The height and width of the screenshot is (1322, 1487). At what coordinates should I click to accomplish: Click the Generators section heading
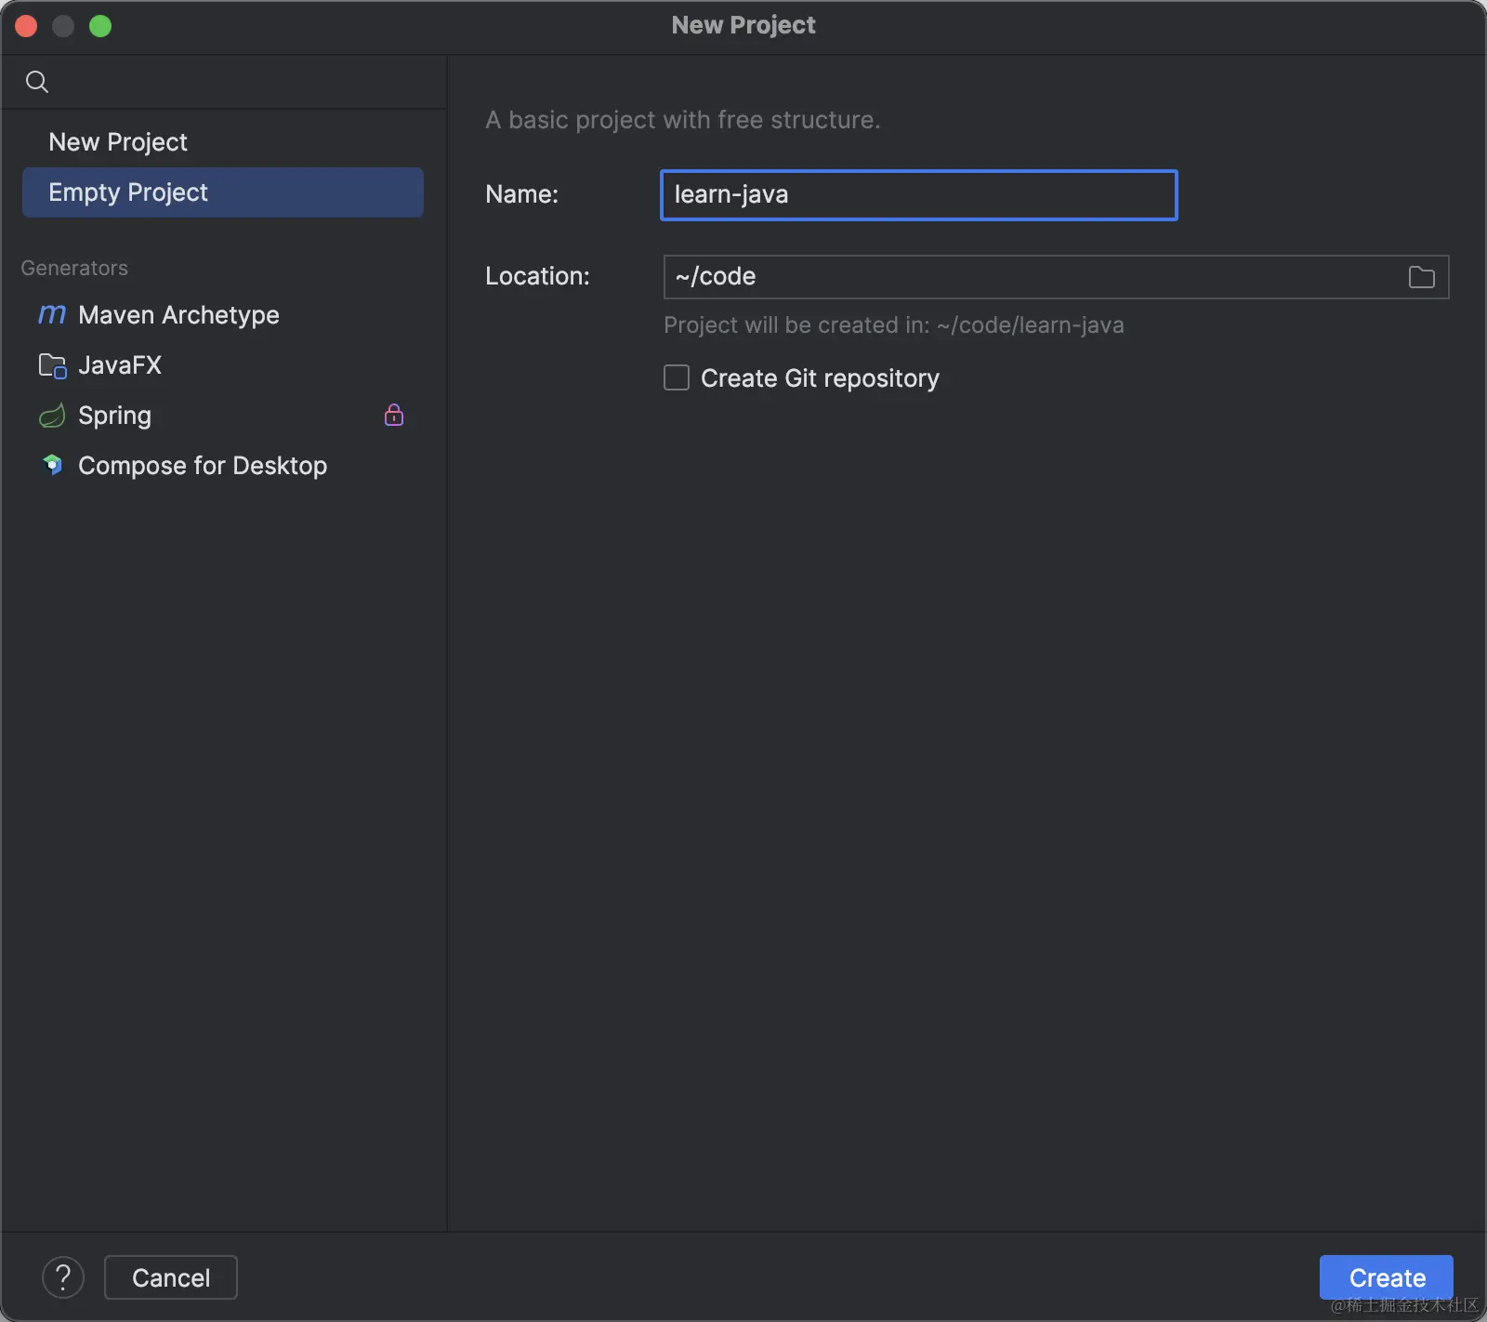click(x=74, y=268)
